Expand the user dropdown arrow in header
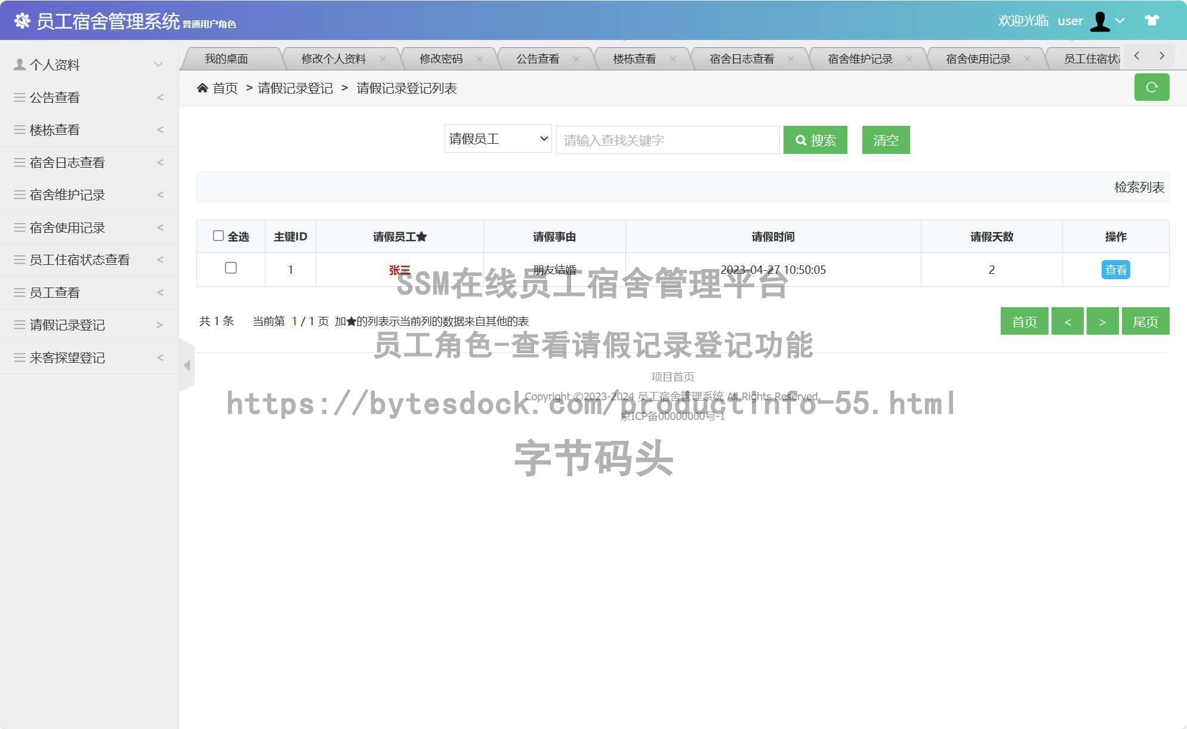The height and width of the screenshot is (729, 1187). pyautogui.click(x=1120, y=21)
